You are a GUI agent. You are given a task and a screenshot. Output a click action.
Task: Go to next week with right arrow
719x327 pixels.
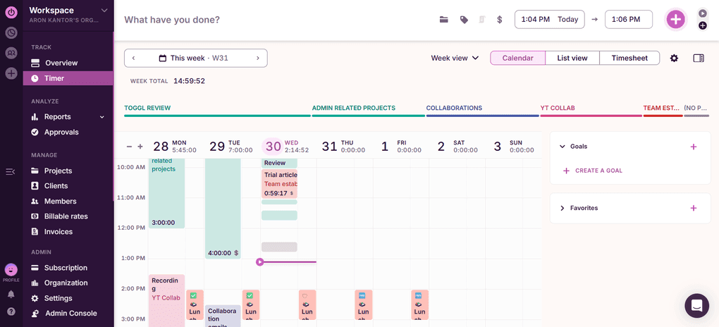pos(257,58)
